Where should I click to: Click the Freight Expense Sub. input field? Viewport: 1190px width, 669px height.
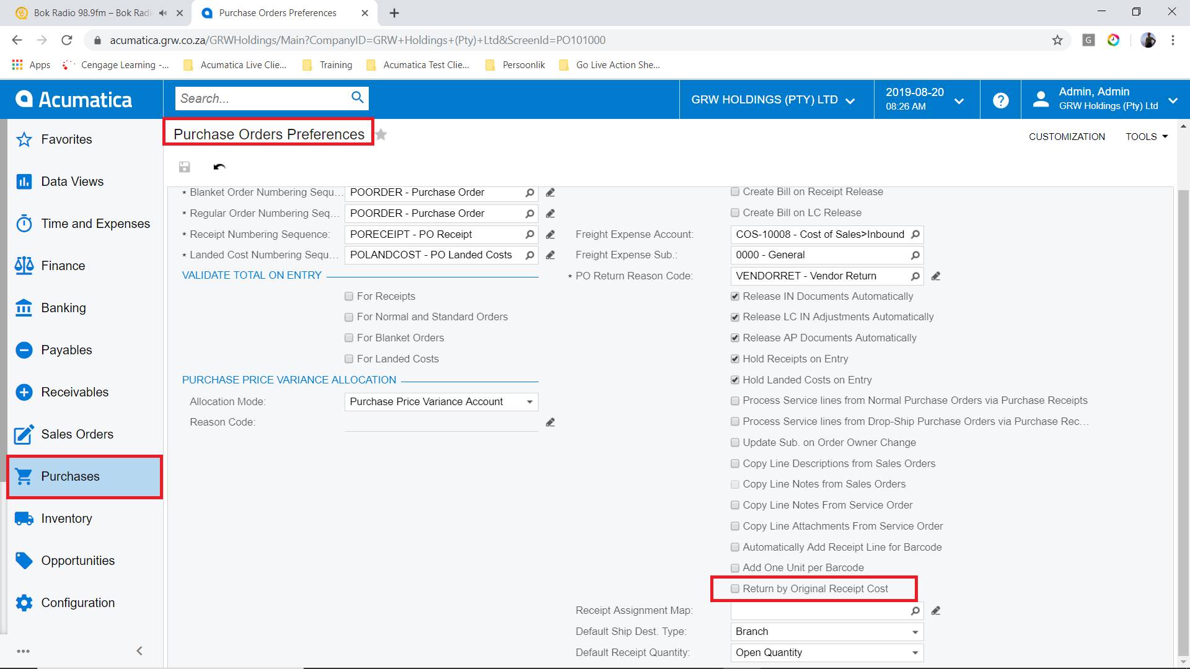(x=818, y=255)
